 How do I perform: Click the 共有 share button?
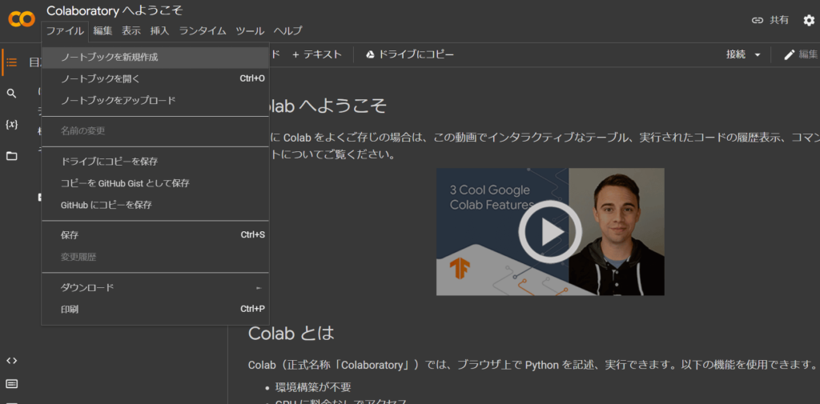coord(770,20)
